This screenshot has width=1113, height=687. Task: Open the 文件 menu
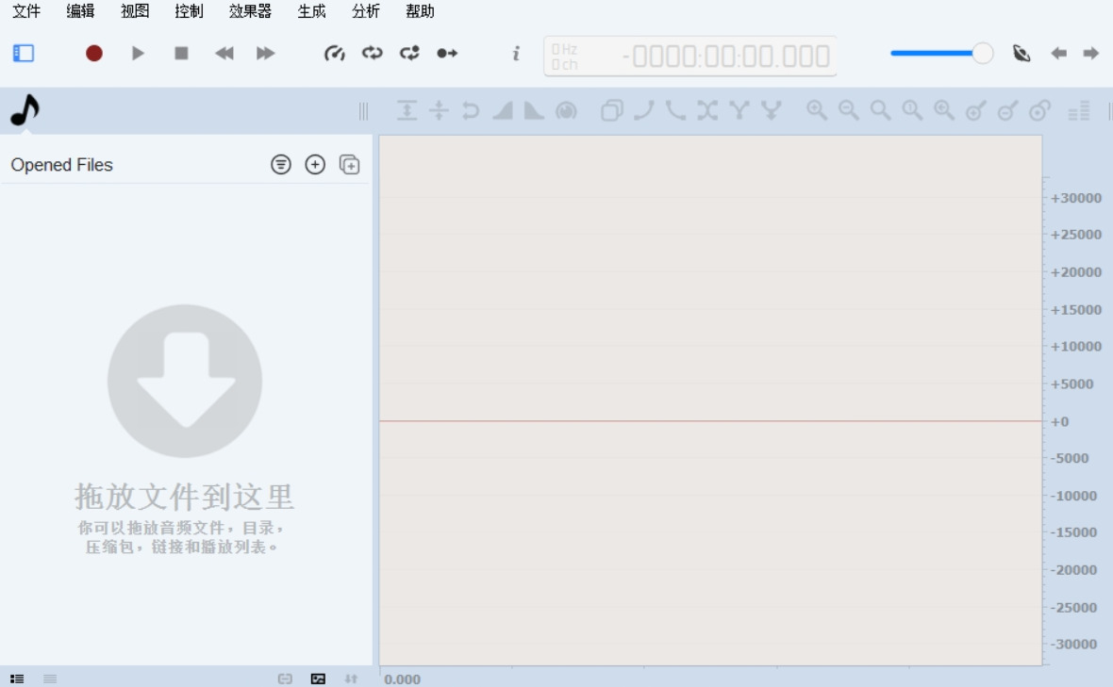click(x=26, y=11)
